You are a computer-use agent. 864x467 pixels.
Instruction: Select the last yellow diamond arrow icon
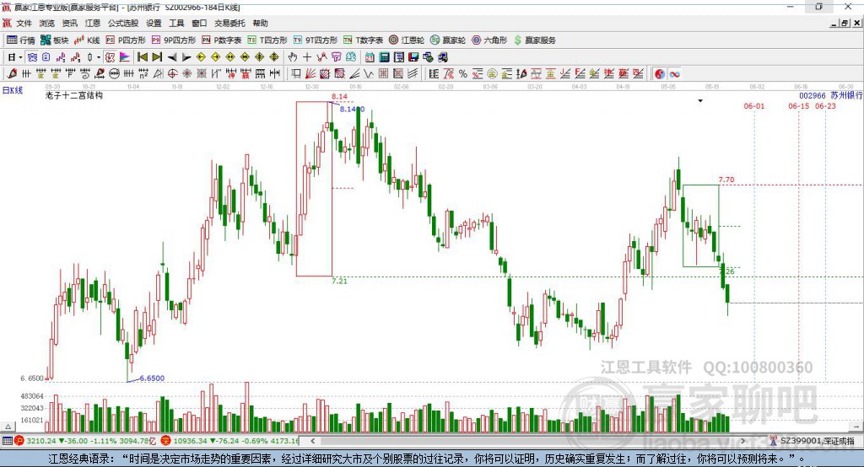coord(274,57)
